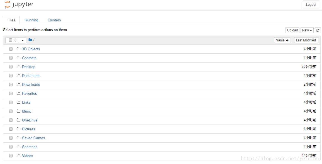Click the folder icon beside Desktop

[x=18, y=67]
